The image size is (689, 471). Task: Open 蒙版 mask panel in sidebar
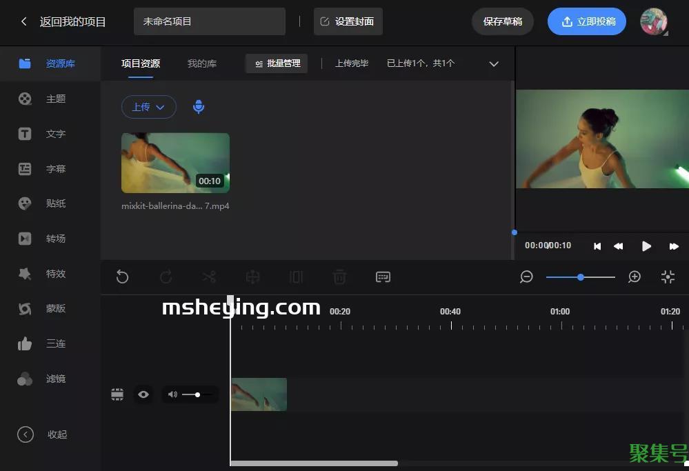point(50,308)
